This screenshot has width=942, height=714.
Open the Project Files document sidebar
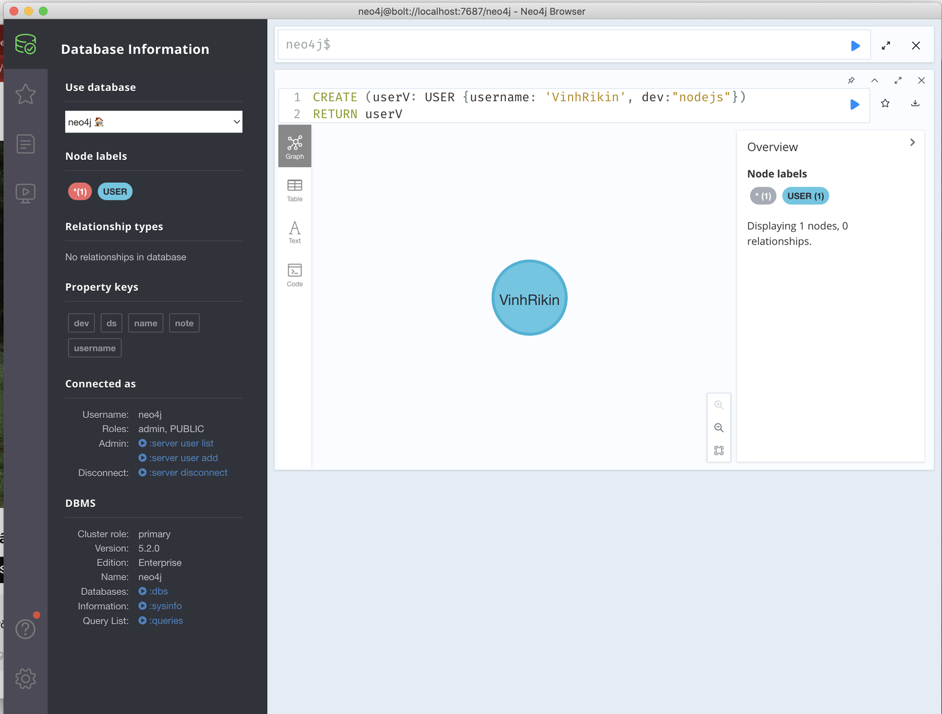26,144
